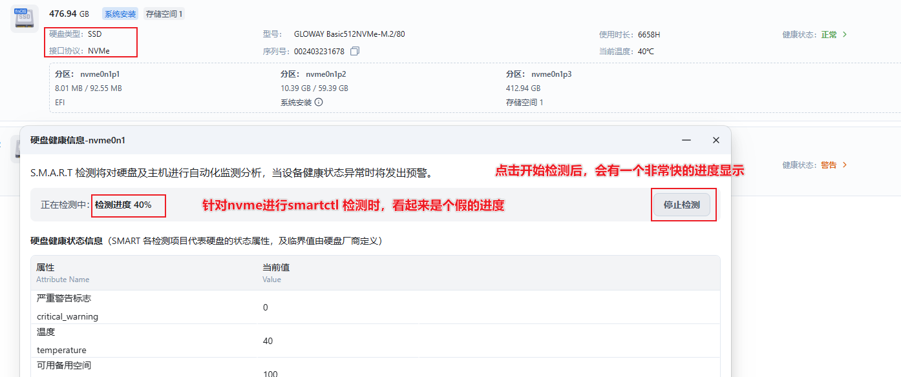This screenshot has height=377, width=901.
Task: Click the 10.39 GB / 59.39 GB usage
Action: [x=314, y=88]
